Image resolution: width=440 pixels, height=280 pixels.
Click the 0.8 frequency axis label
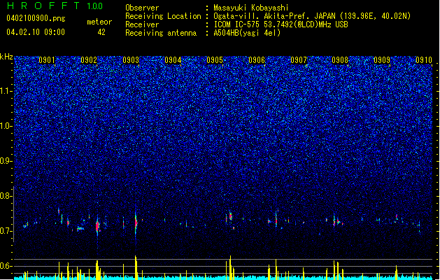[6, 196]
